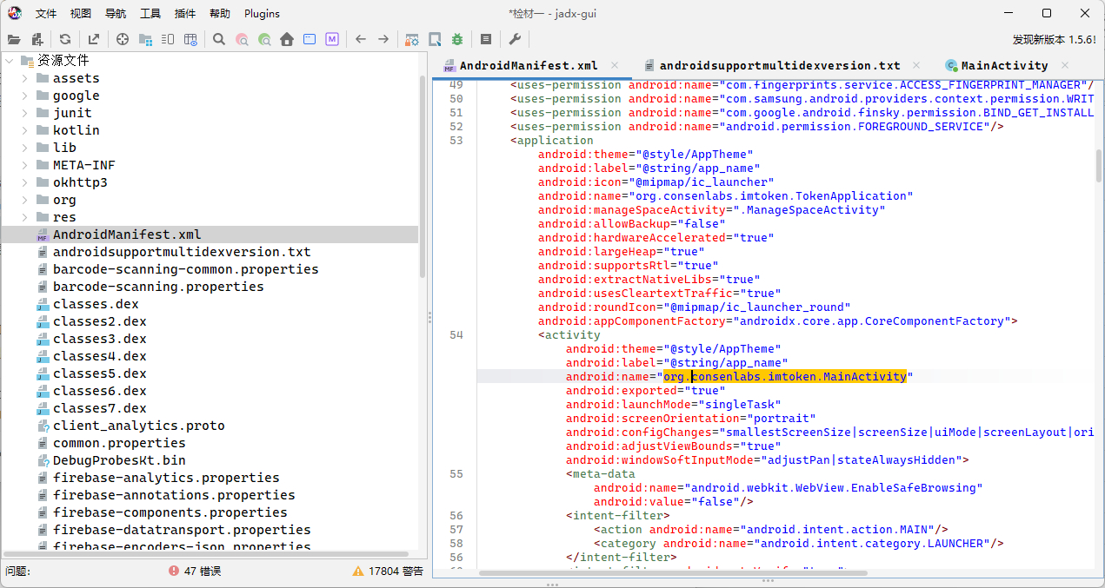Open Comment search with the green magnifier icon

point(264,39)
